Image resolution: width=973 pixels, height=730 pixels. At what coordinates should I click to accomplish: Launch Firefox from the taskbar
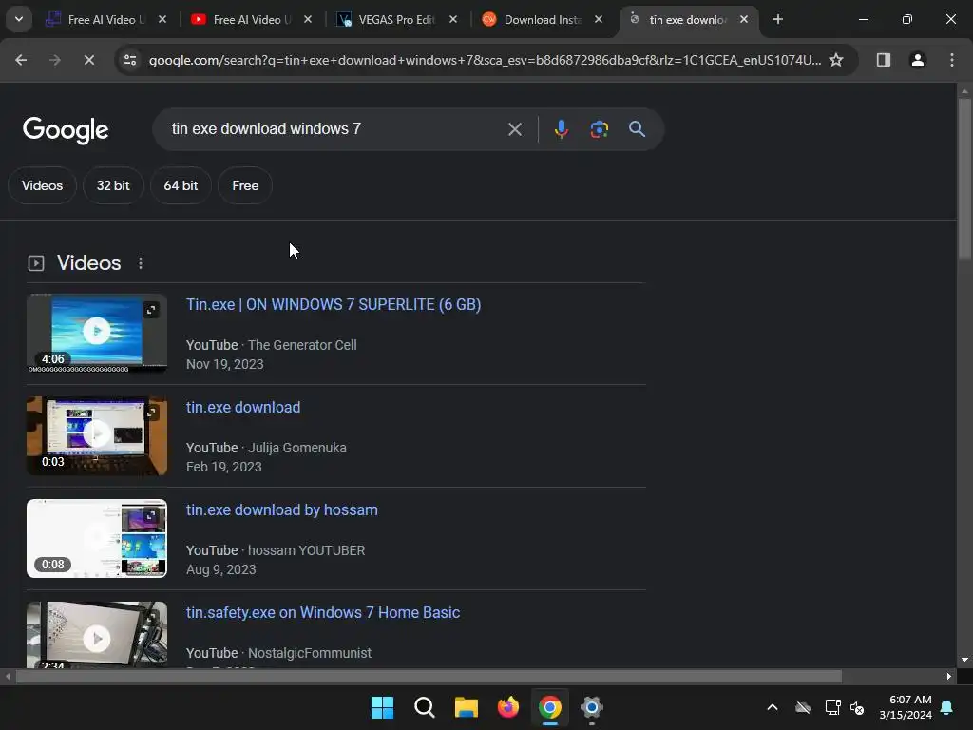(x=508, y=707)
